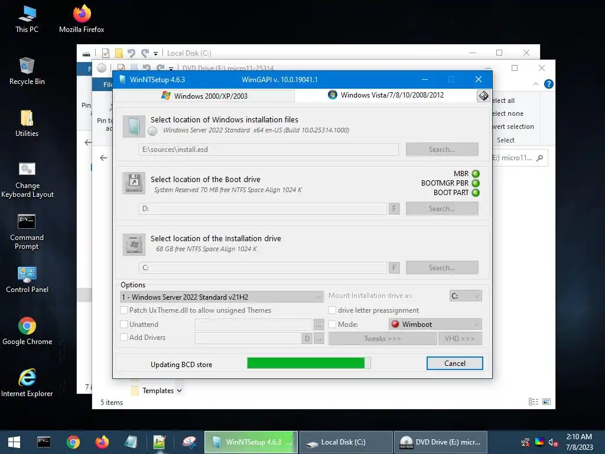Open the Control Panel desktop icon
Viewport: 605px width, 454px height.
pyautogui.click(x=27, y=280)
